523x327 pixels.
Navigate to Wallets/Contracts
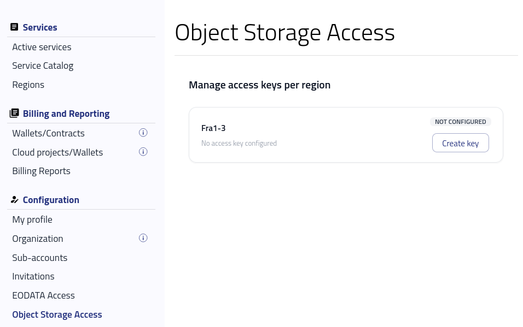coord(48,133)
